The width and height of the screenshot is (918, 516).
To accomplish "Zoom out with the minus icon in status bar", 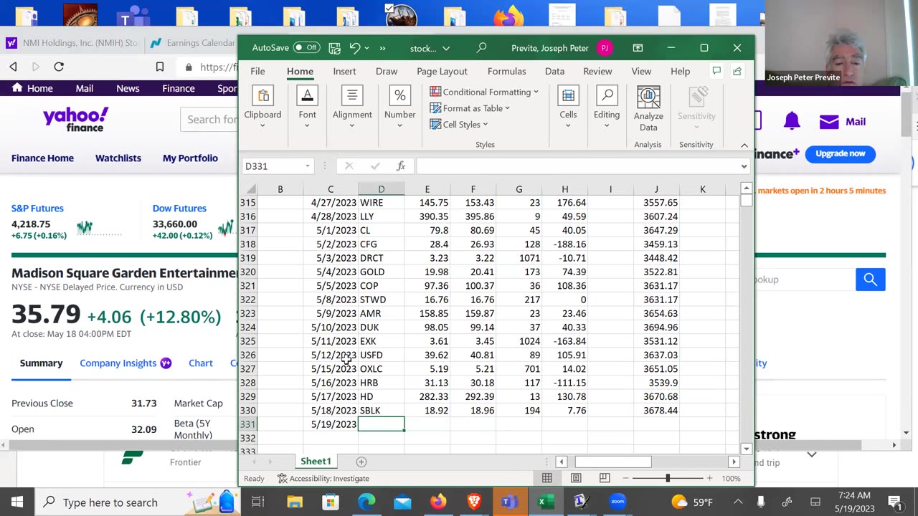I will click(626, 479).
